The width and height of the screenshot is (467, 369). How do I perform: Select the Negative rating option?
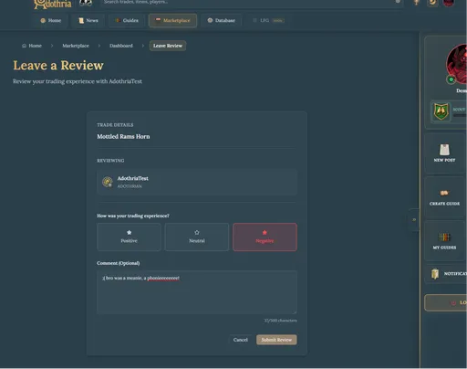click(265, 237)
